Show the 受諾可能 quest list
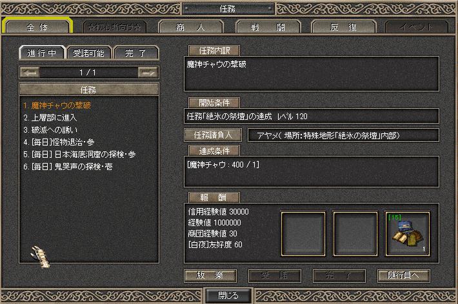The image size is (458, 304). pos(89,53)
